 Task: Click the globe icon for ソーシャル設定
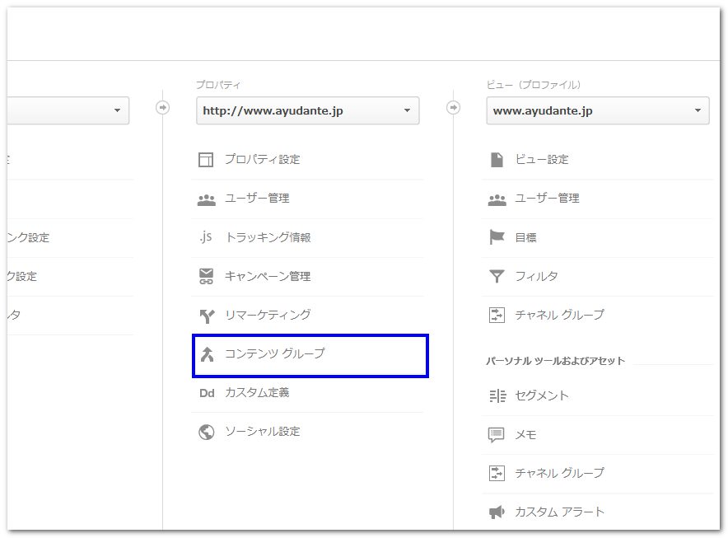[x=206, y=432]
